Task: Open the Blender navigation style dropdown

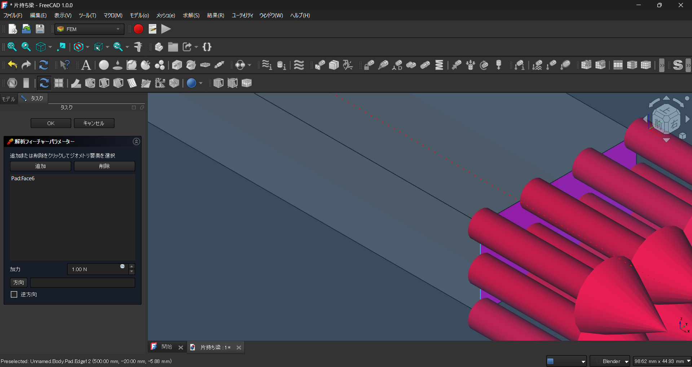Action: (x=610, y=361)
